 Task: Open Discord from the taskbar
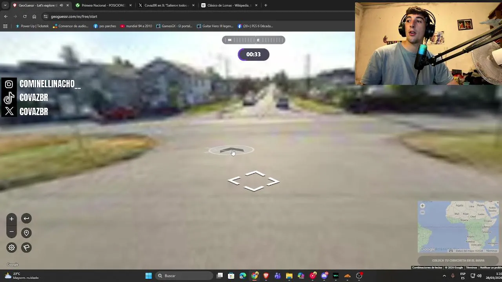324,276
